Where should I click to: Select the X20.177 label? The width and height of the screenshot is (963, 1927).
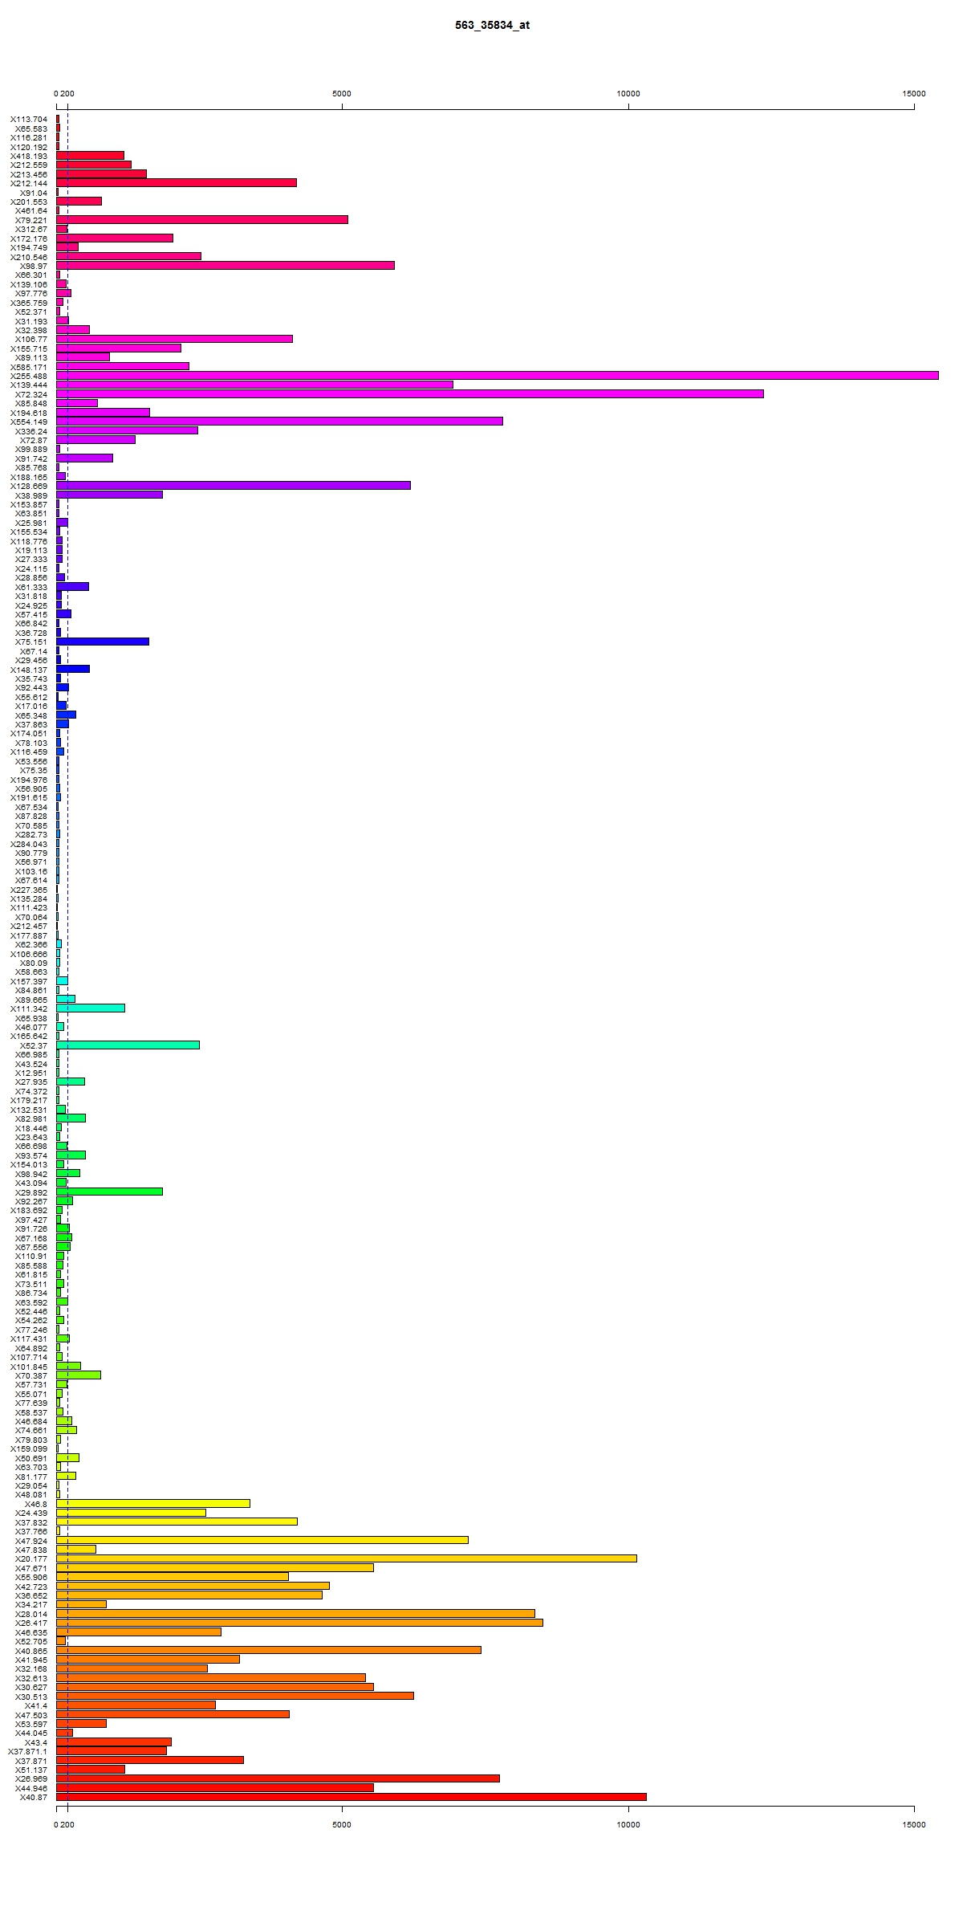tap(31, 1559)
